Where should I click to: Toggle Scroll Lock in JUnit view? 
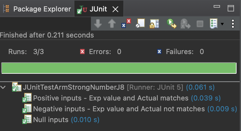coord(154,24)
